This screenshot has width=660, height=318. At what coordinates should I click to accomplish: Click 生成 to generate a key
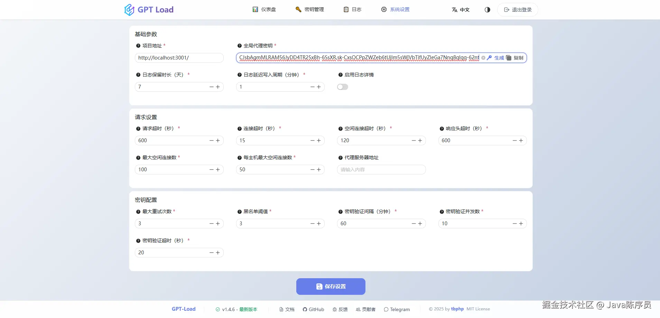click(495, 58)
